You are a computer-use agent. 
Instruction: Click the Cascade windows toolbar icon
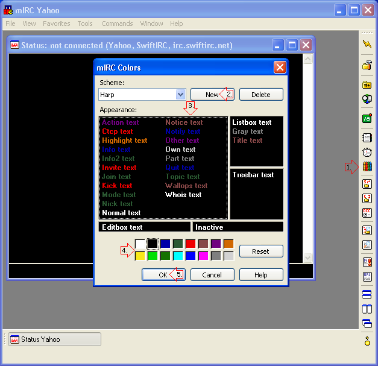pyautogui.click(x=367, y=323)
